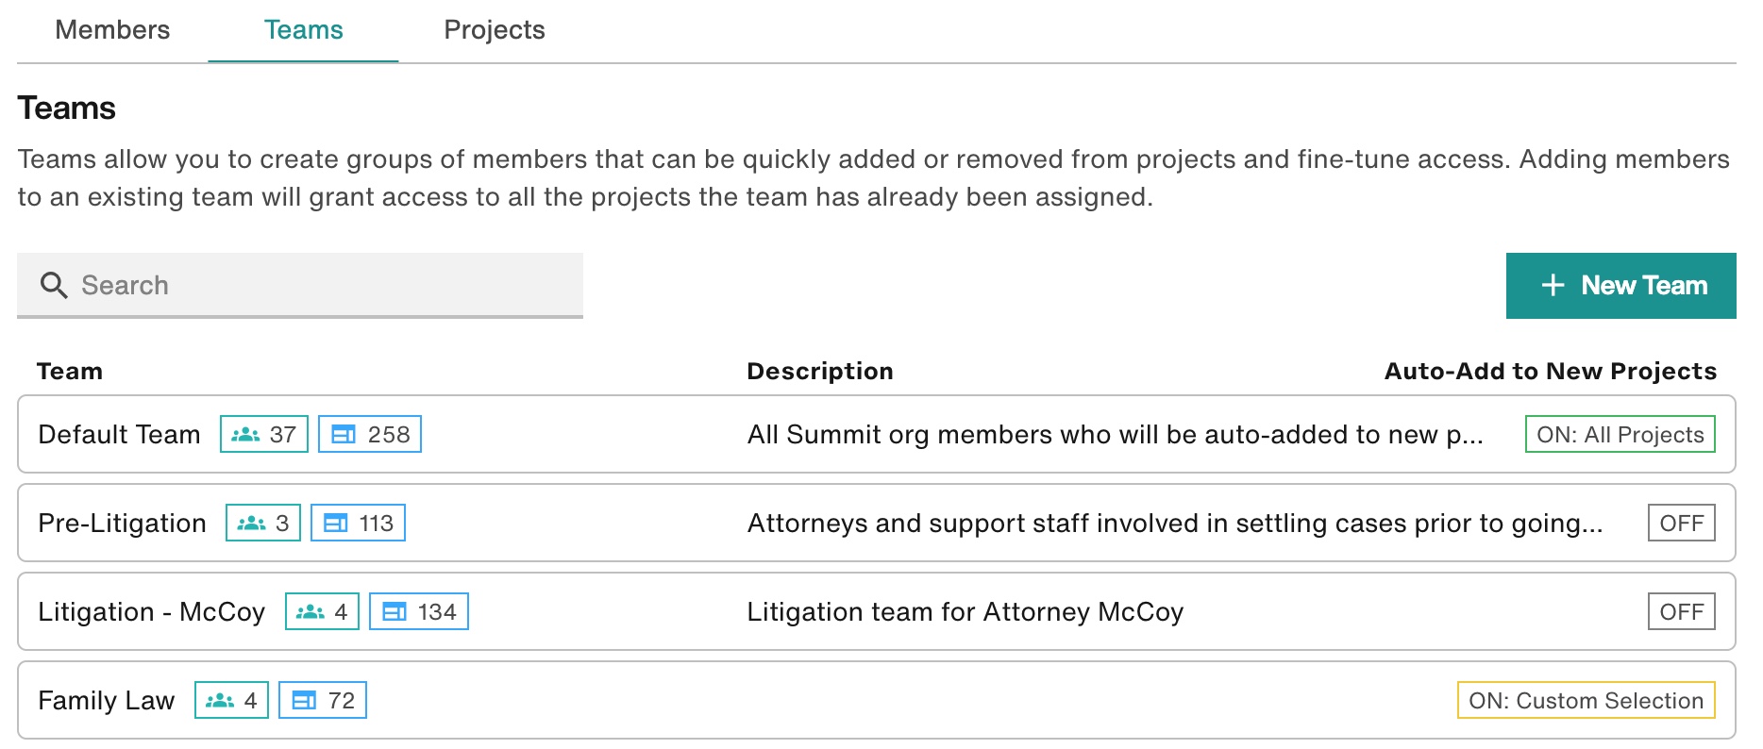Viewport: 1763px width, 749px height.
Task: Select the Teams tab
Action: click(303, 30)
